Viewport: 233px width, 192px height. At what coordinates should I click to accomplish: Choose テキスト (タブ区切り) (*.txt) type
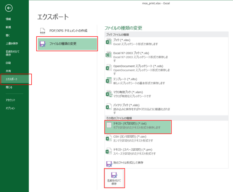(x=138, y=127)
